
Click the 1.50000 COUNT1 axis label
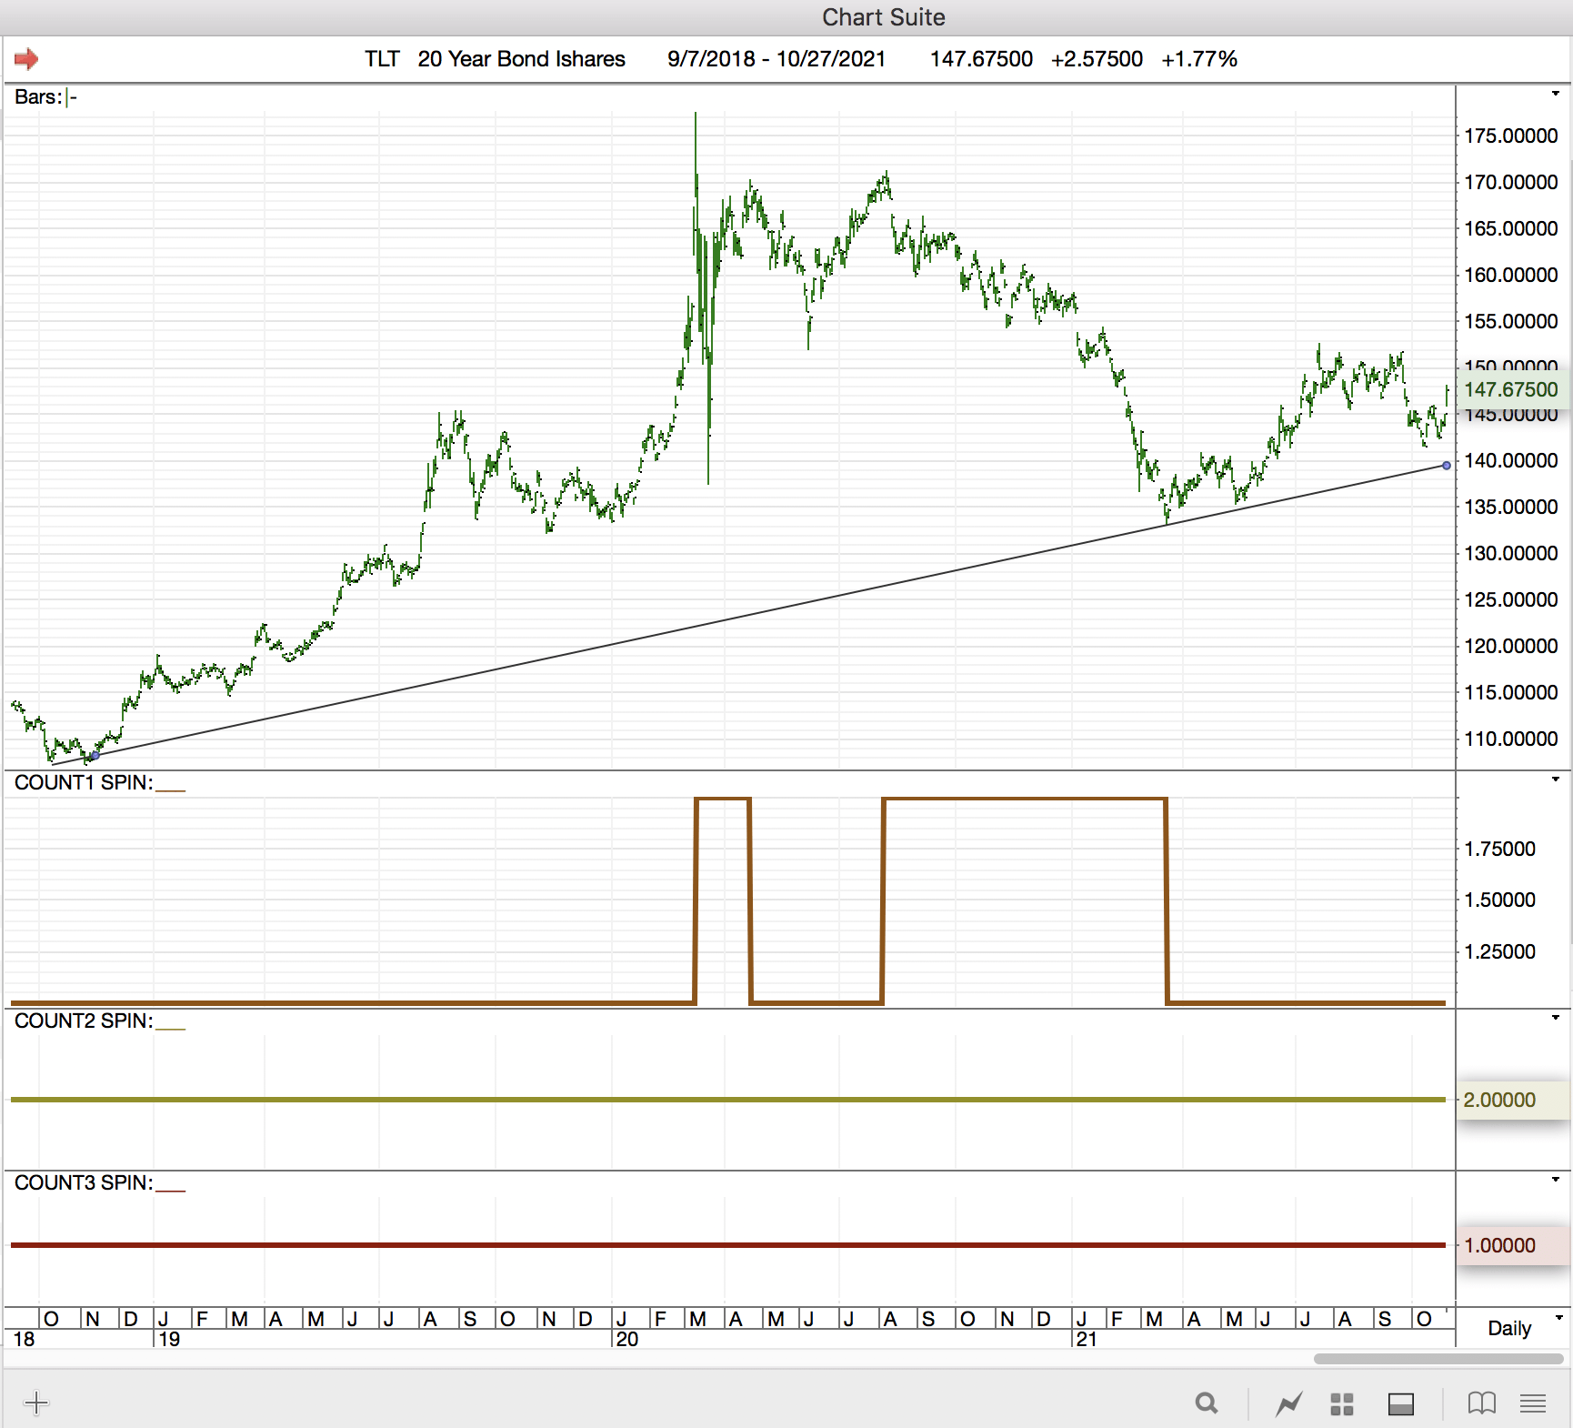click(1499, 900)
